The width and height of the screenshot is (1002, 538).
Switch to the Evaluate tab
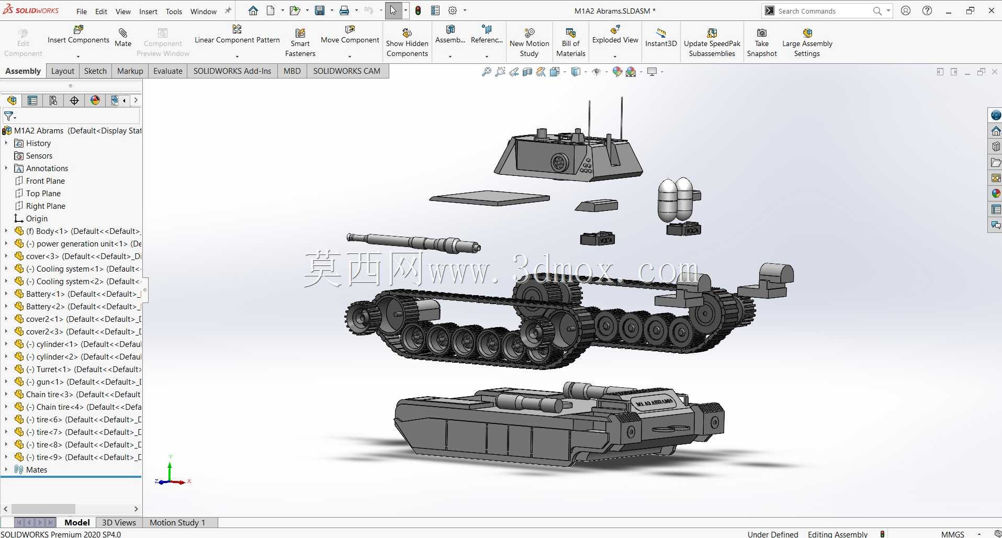tap(168, 71)
